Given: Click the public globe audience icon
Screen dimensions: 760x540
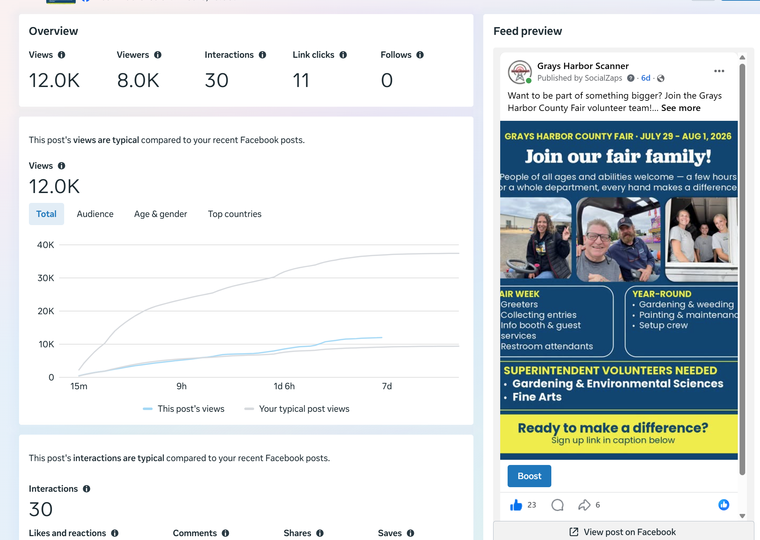Looking at the screenshot, I should click(x=661, y=78).
